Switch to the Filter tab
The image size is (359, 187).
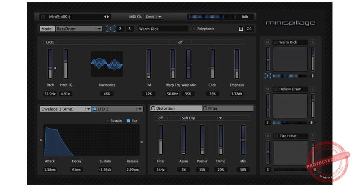tap(228, 108)
